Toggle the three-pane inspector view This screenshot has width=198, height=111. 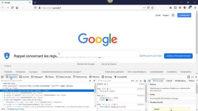pyautogui.click(x=149, y=81)
